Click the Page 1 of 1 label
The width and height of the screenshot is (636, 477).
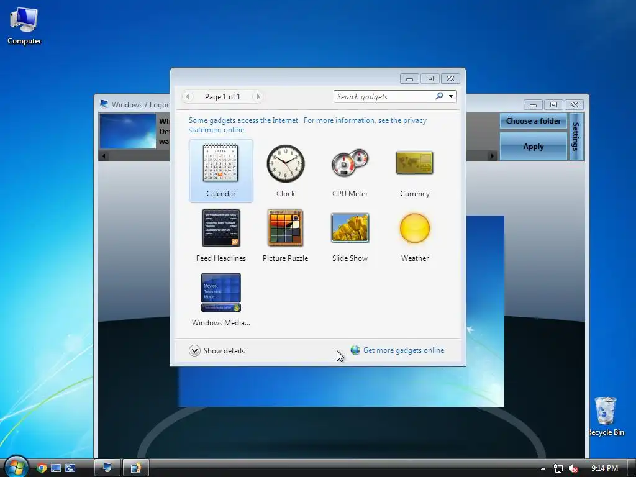pyautogui.click(x=223, y=96)
